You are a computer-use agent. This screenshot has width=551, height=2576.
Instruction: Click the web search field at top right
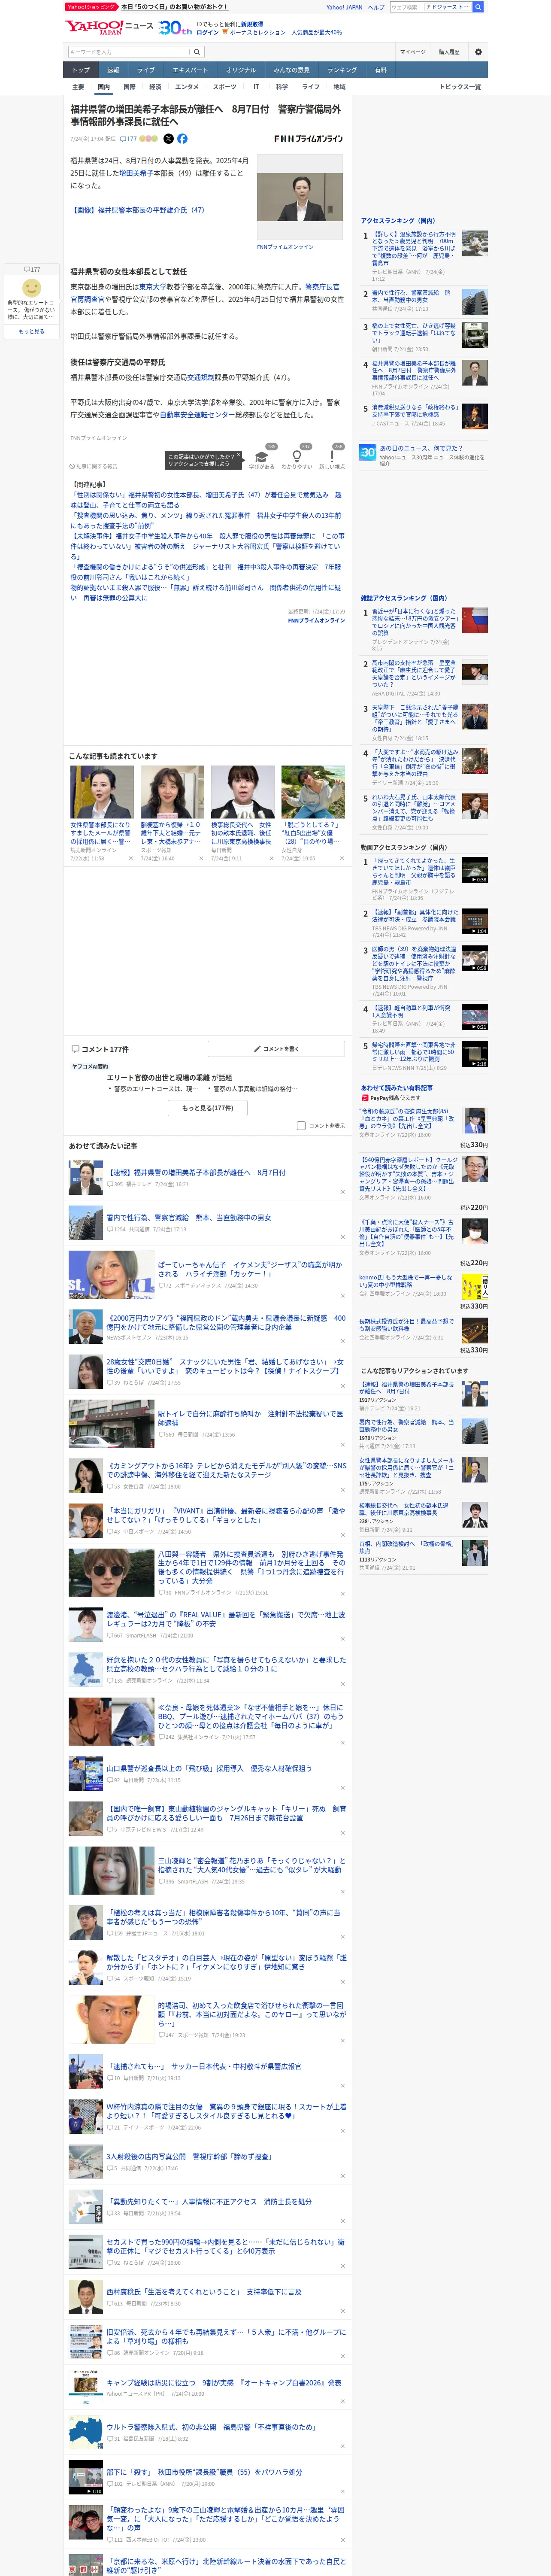(406, 7)
